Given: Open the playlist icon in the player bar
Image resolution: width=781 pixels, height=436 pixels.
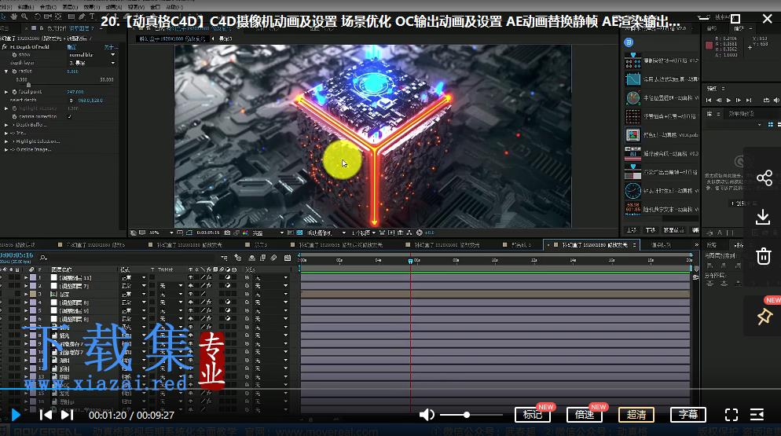Looking at the screenshot, I should click(x=757, y=415).
